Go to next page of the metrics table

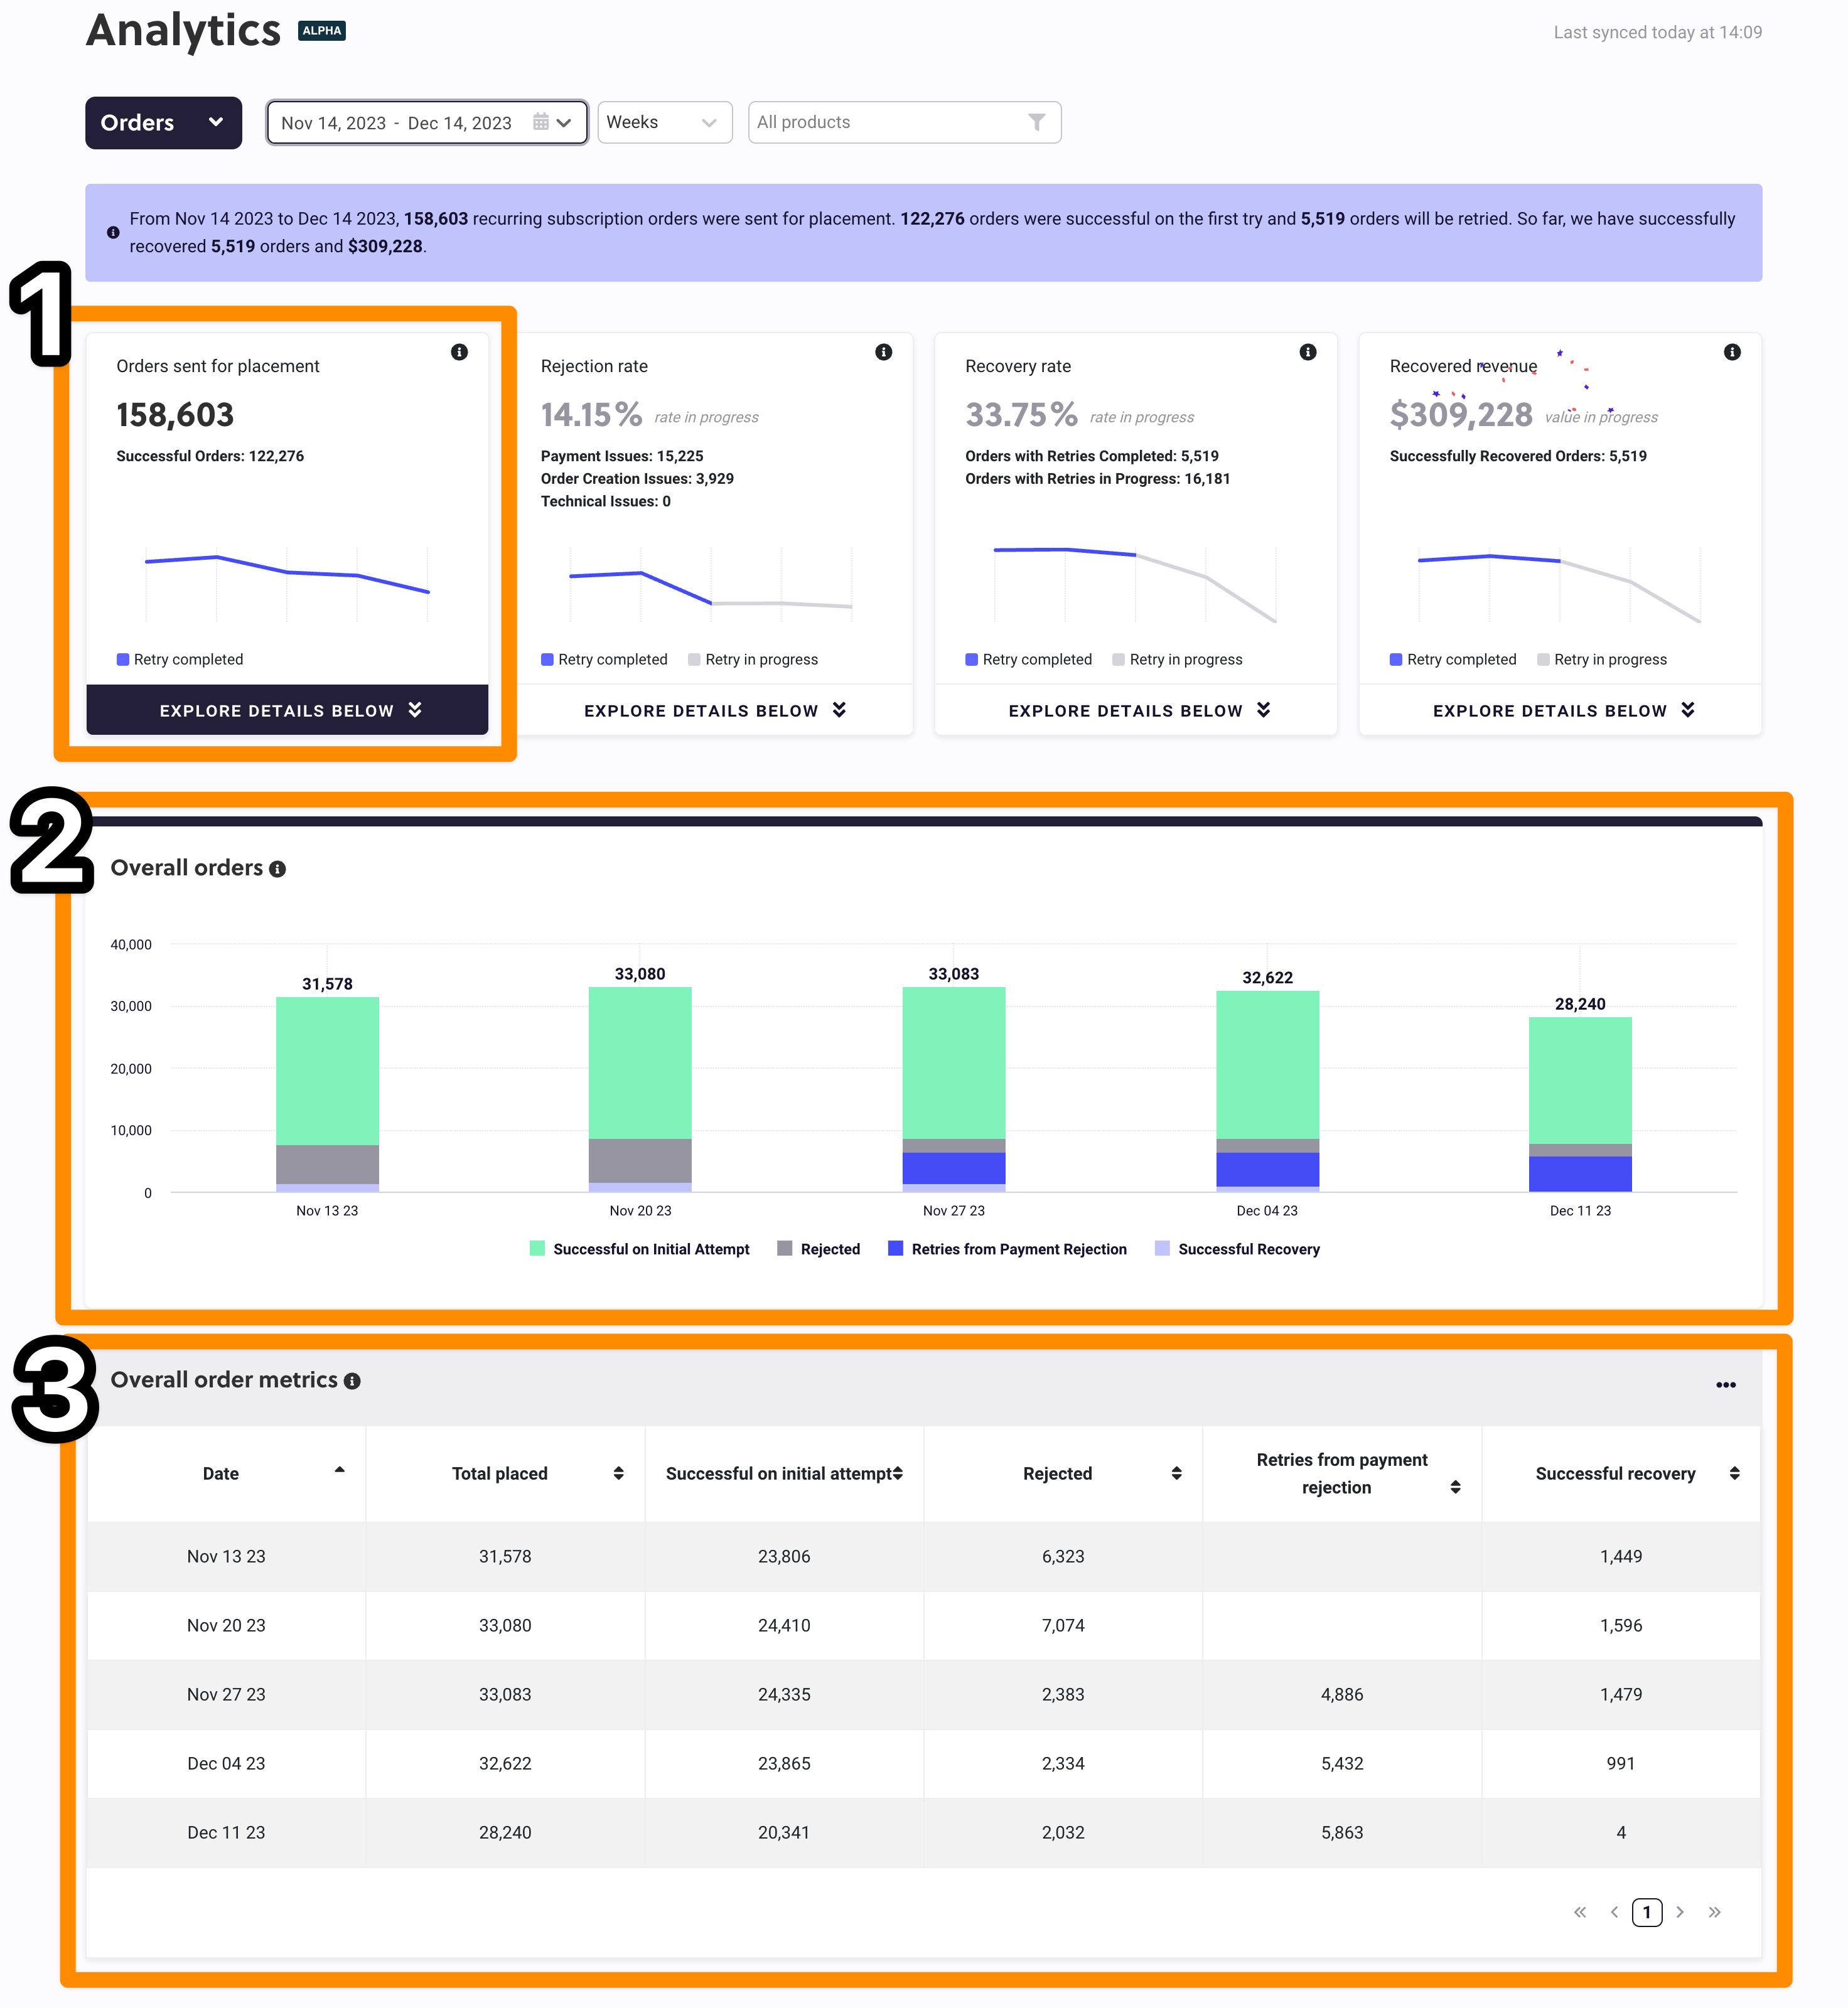(x=1680, y=1912)
